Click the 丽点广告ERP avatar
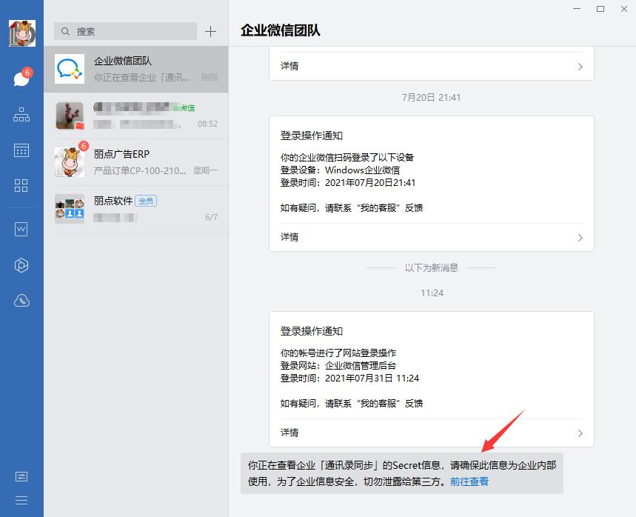Viewport: 636px width, 517px height. click(x=70, y=162)
